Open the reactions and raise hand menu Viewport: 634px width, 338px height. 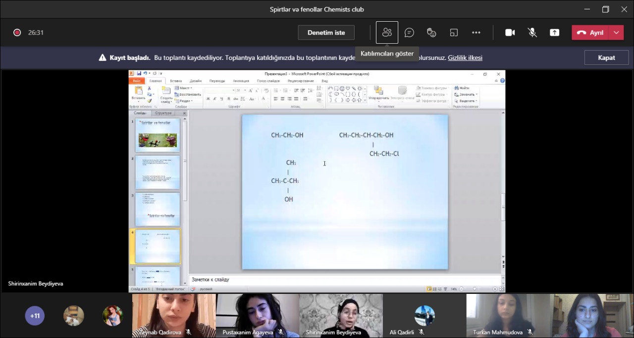431,33
